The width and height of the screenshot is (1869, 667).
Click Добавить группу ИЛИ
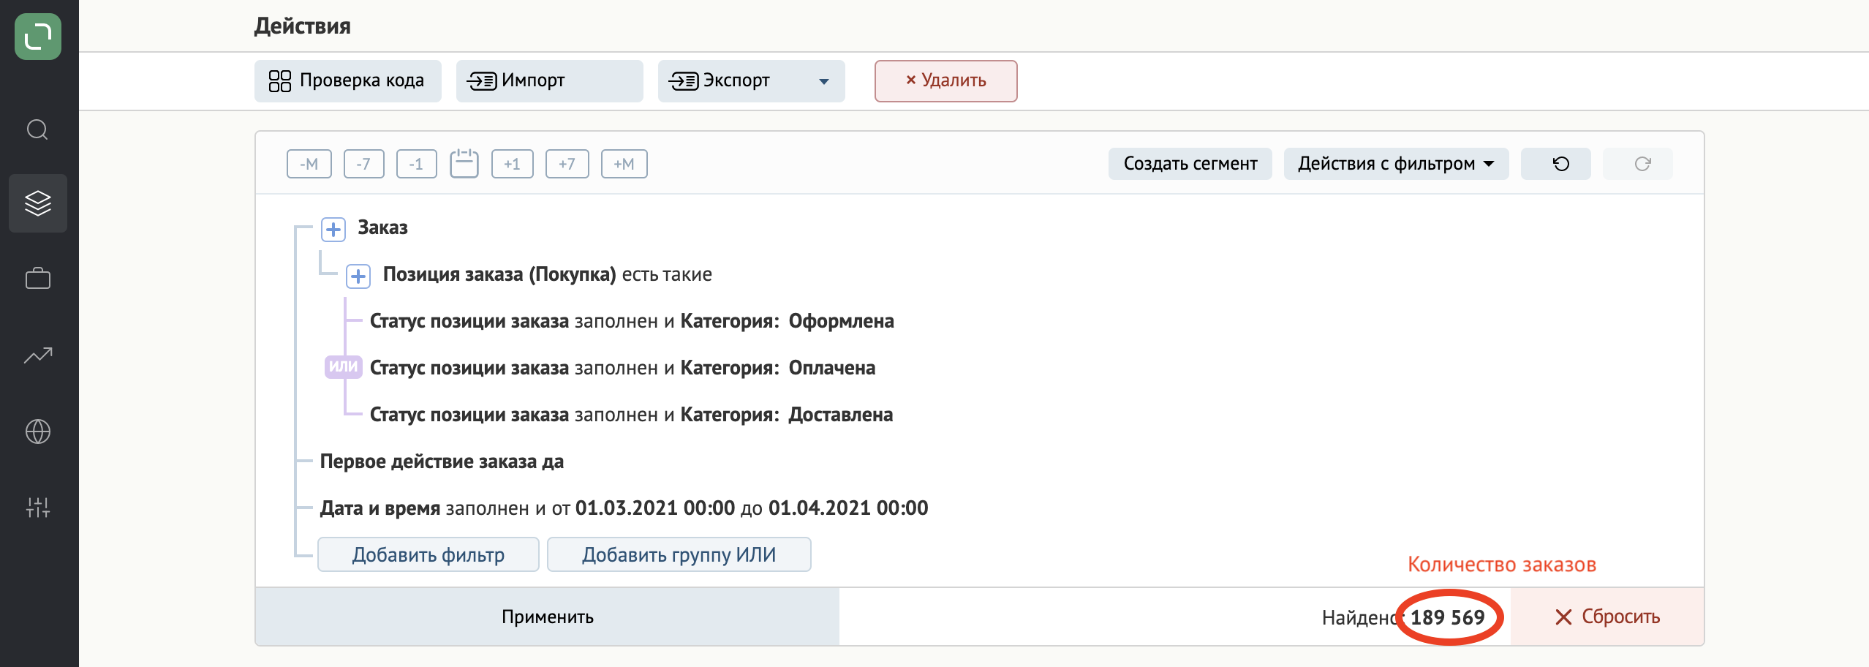pyautogui.click(x=679, y=554)
